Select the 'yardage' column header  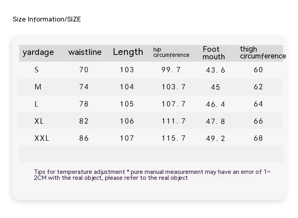(38, 53)
